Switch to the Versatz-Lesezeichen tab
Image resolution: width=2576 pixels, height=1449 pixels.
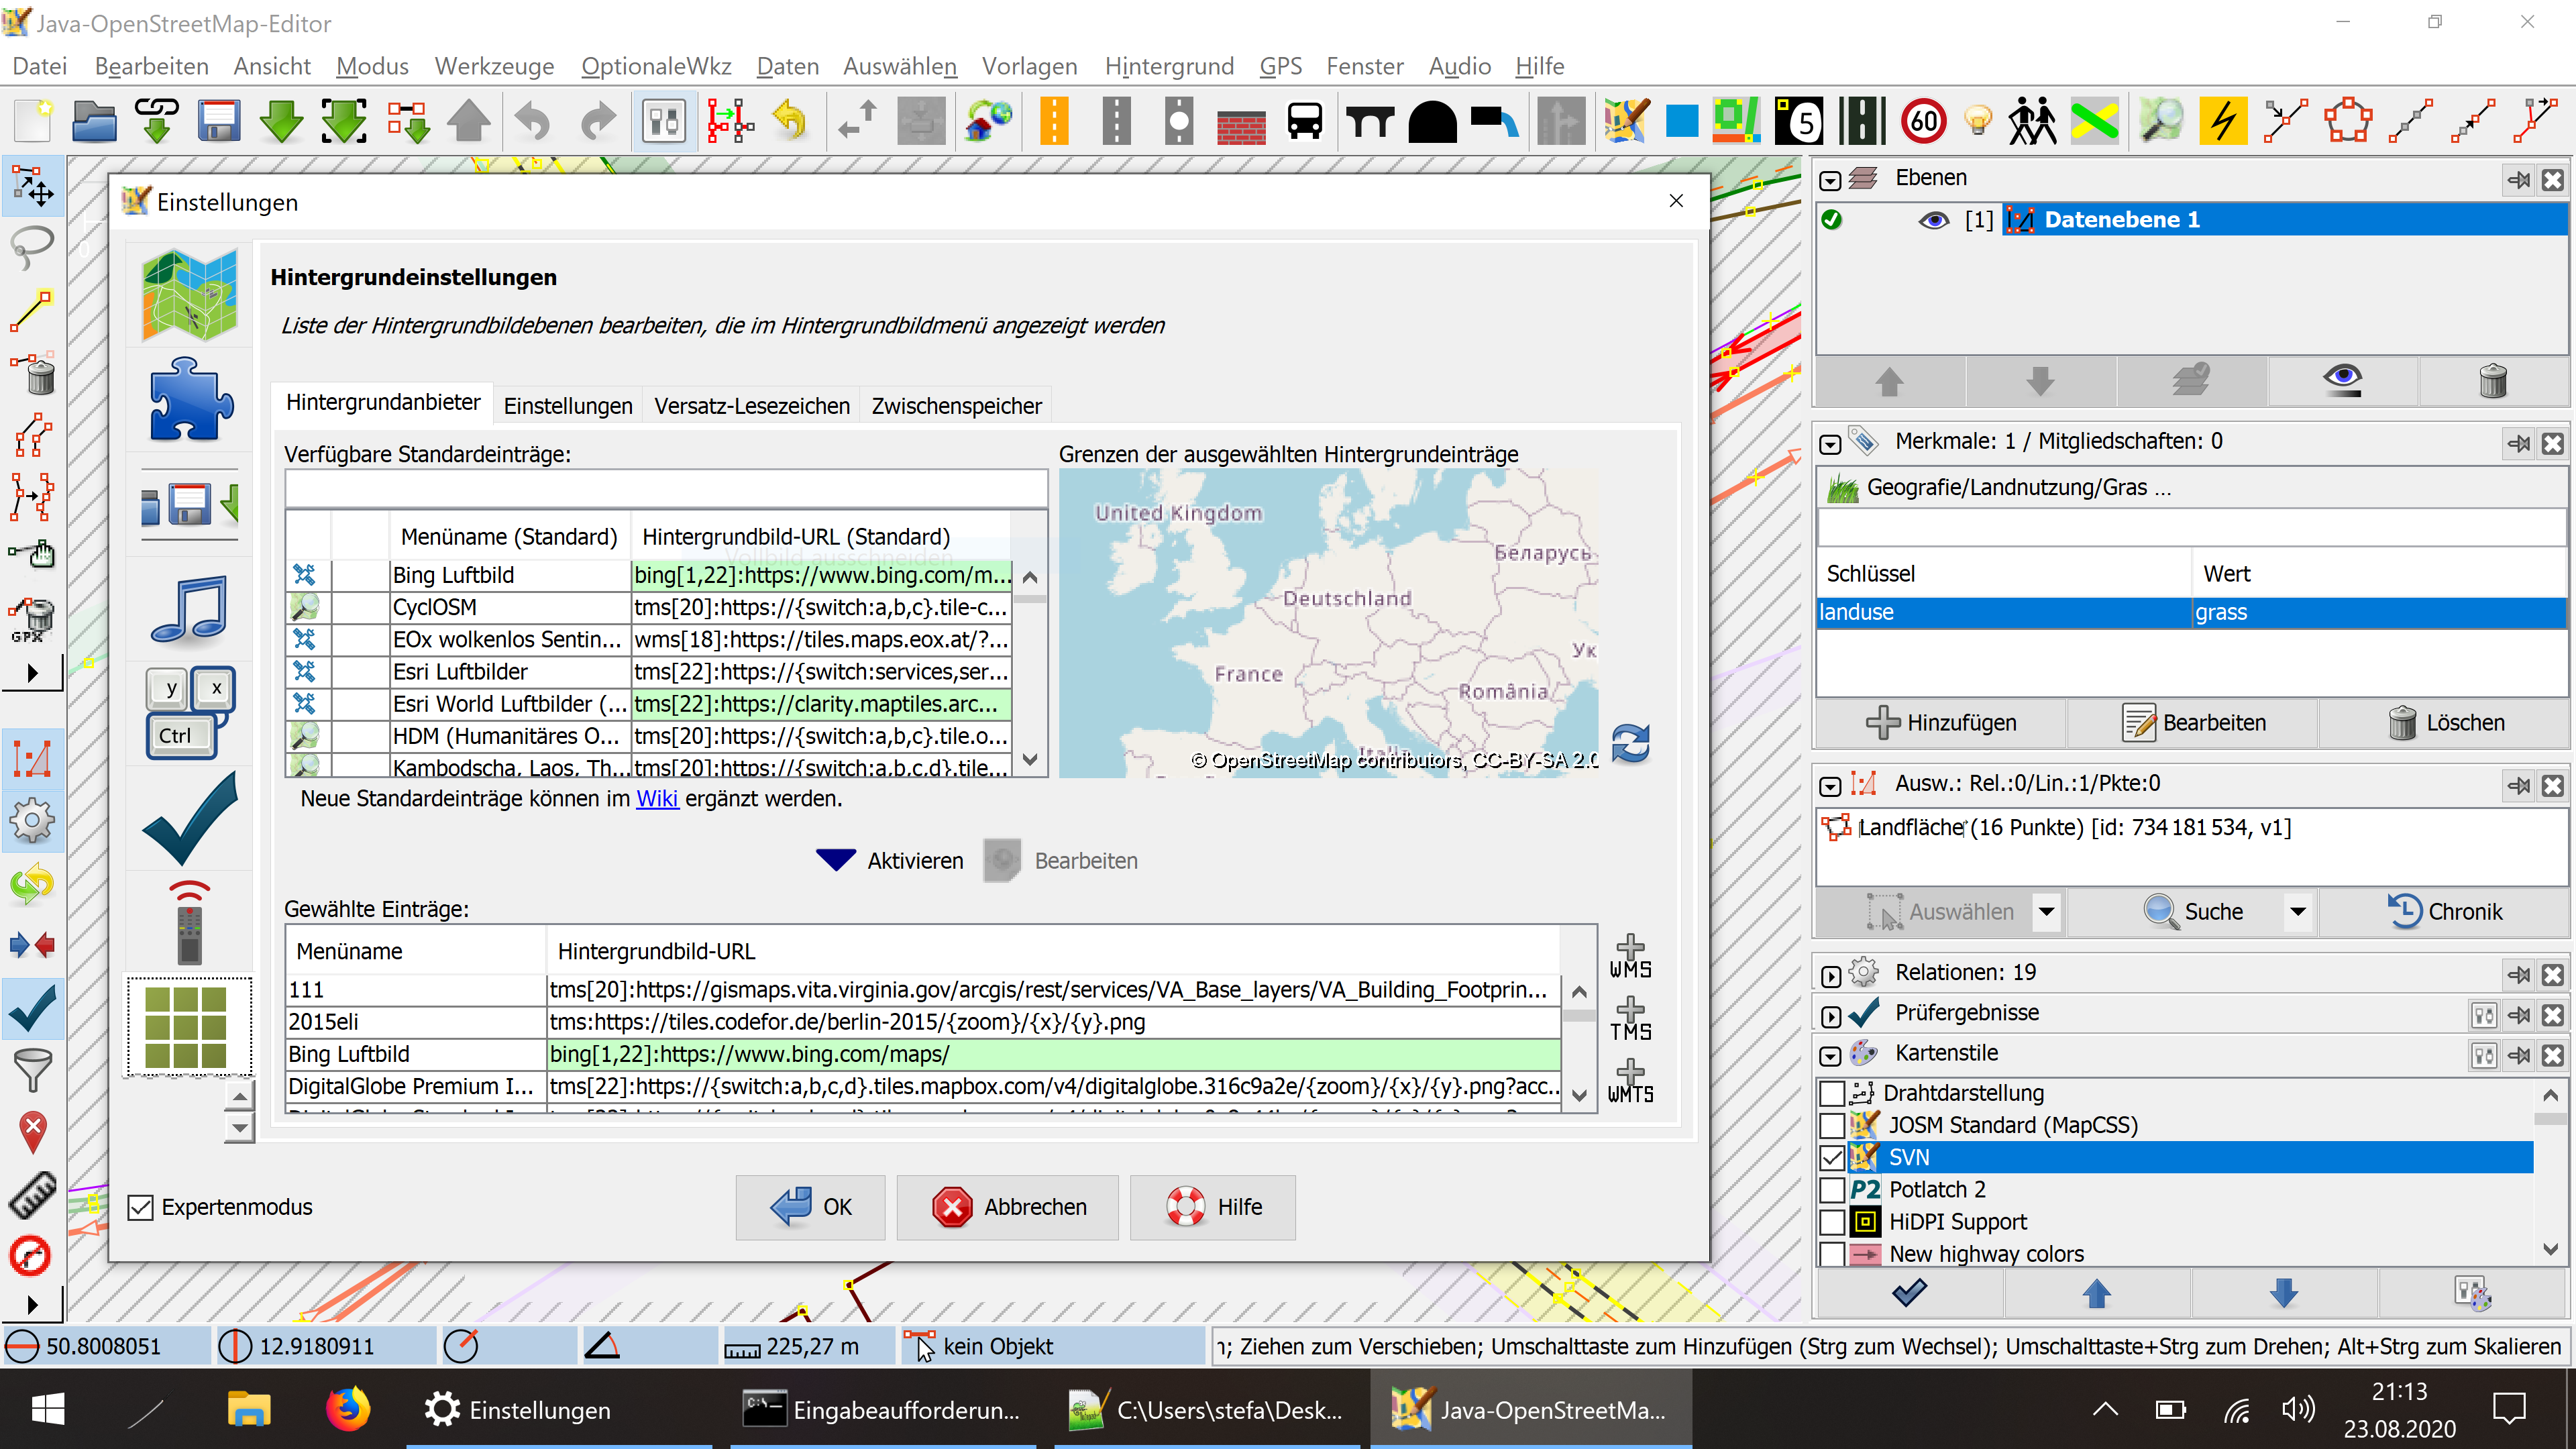pos(751,406)
